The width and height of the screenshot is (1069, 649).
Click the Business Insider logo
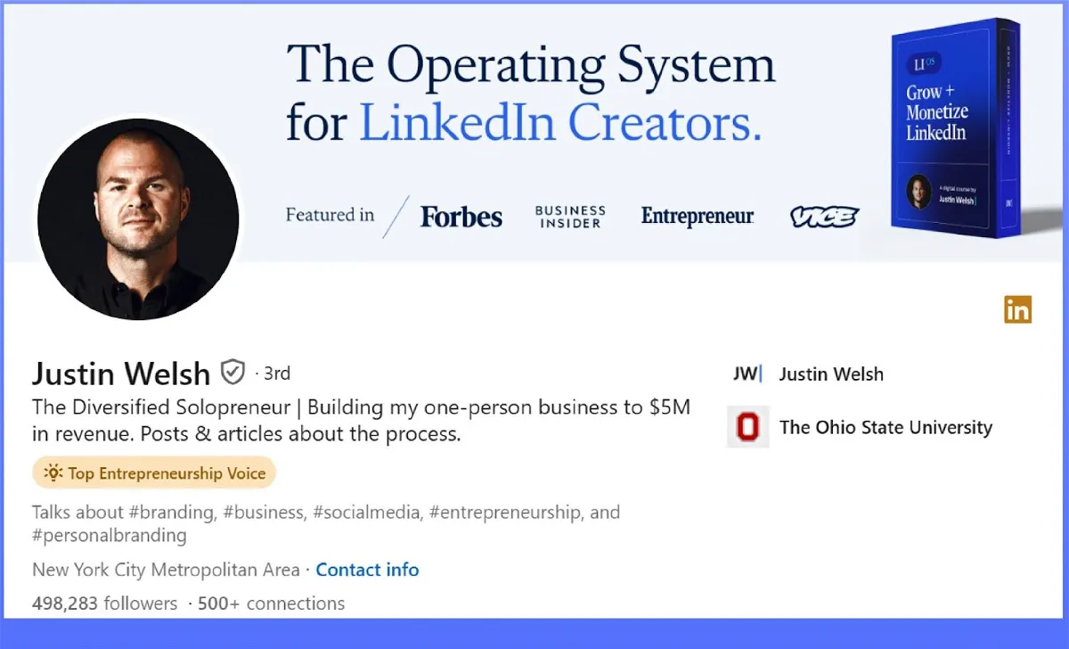pyautogui.click(x=570, y=217)
